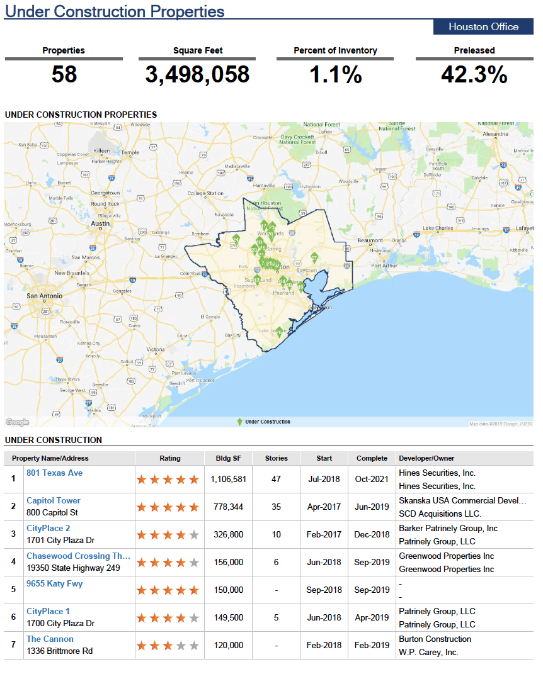
Task: Click the 800 Capitol St address
Action: click(52, 513)
